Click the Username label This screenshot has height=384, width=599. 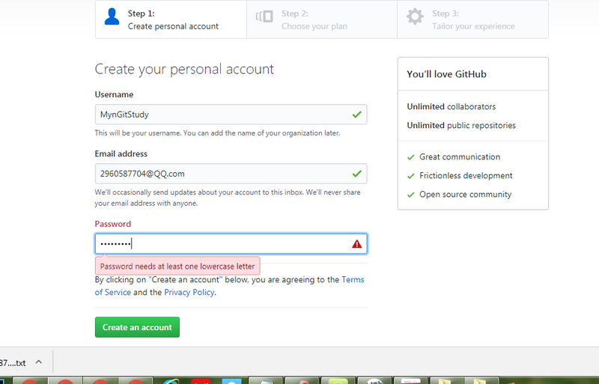click(x=114, y=94)
